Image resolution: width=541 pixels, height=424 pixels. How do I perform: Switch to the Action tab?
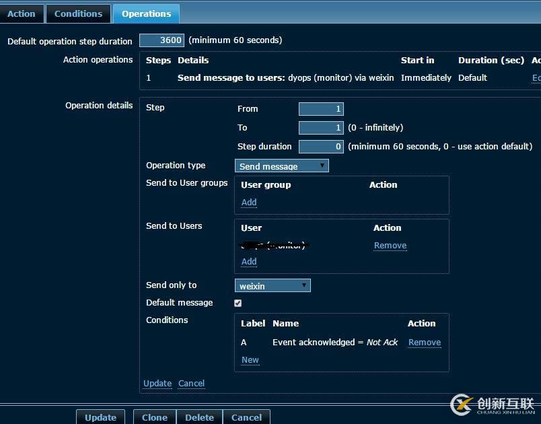pos(22,13)
